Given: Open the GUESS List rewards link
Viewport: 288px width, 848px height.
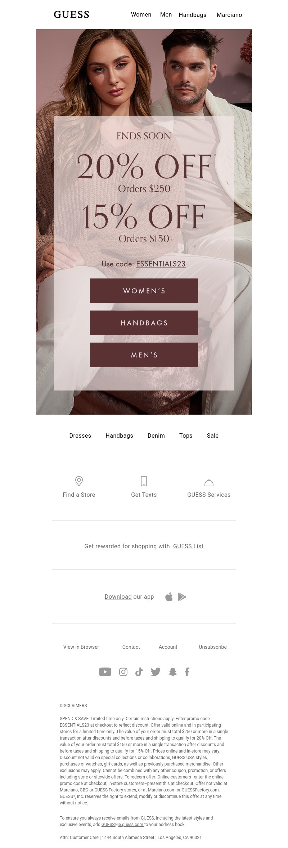Looking at the screenshot, I should [188, 546].
